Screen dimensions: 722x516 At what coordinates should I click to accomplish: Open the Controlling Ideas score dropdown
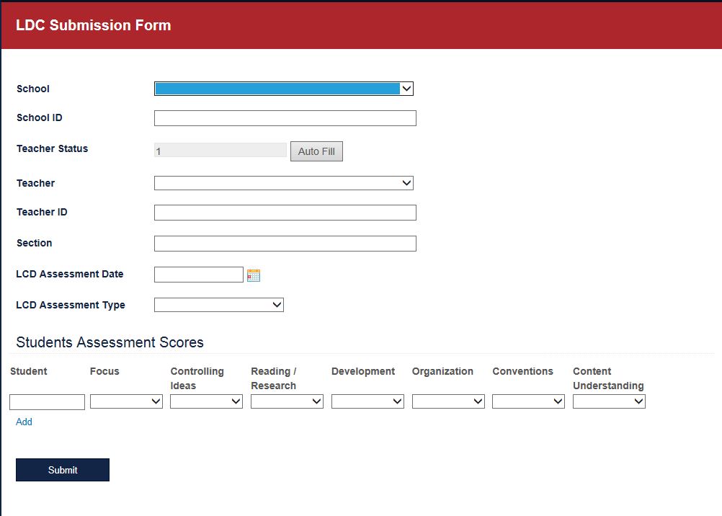tap(206, 401)
